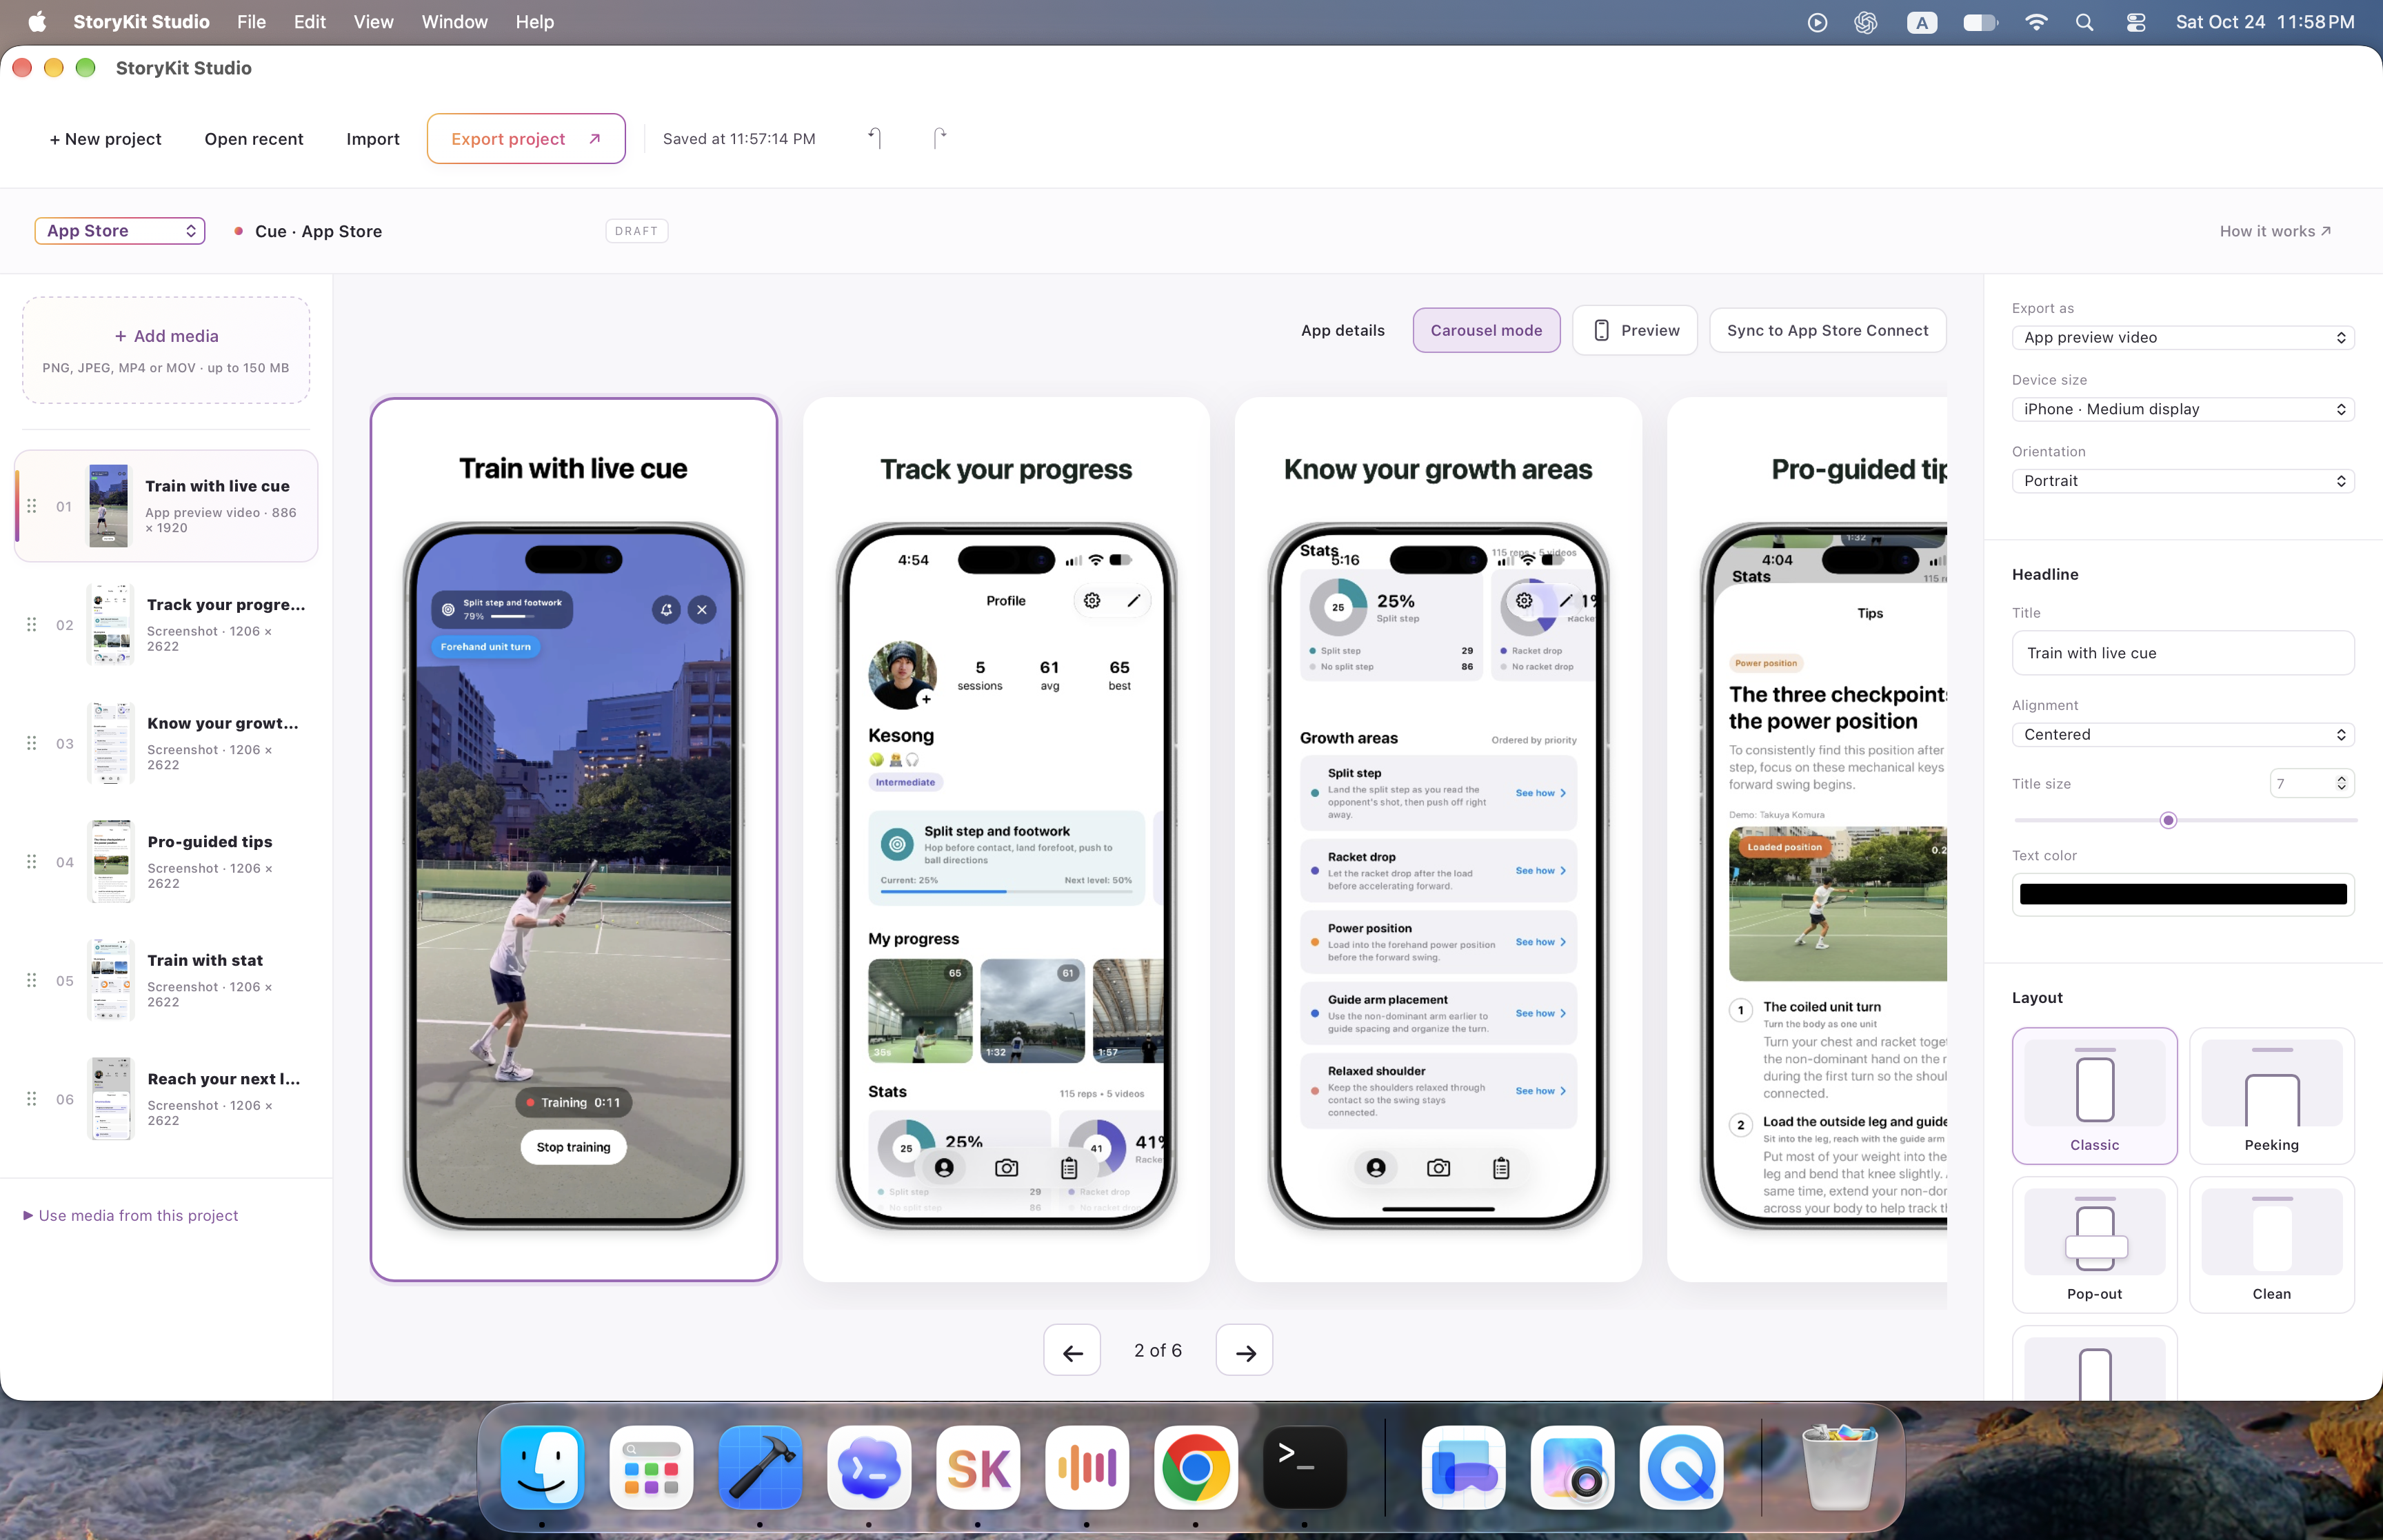This screenshot has height=1540, width=2383.
Task: Click the Add media drop zone
Action: click(x=166, y=350)
